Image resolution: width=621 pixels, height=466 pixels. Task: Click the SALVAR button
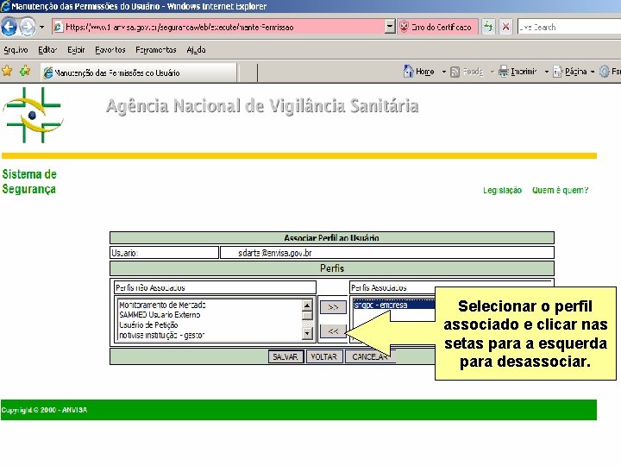[x=285, y=356]
